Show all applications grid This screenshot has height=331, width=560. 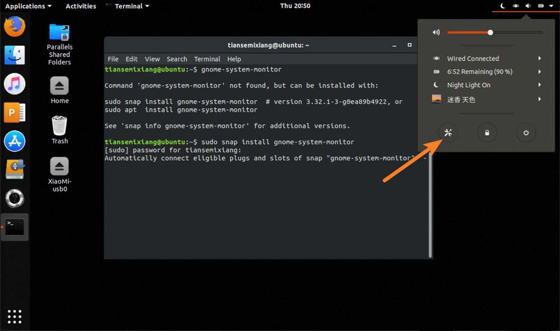15,316
